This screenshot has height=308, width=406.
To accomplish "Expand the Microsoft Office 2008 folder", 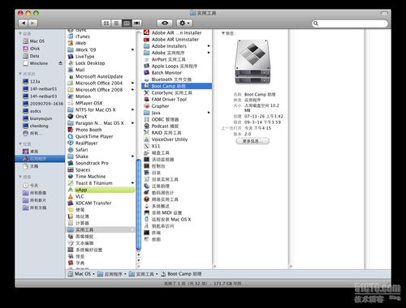I will pyautogui.click(x=132, y=90).
